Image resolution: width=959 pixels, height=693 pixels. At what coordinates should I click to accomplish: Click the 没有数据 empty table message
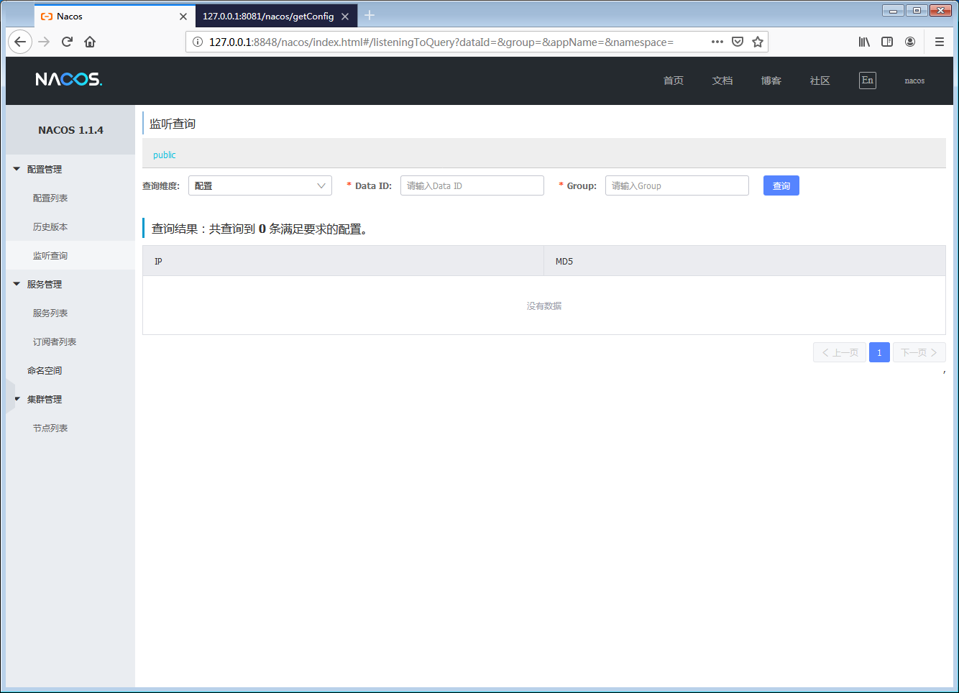click(x=544, y=306)
